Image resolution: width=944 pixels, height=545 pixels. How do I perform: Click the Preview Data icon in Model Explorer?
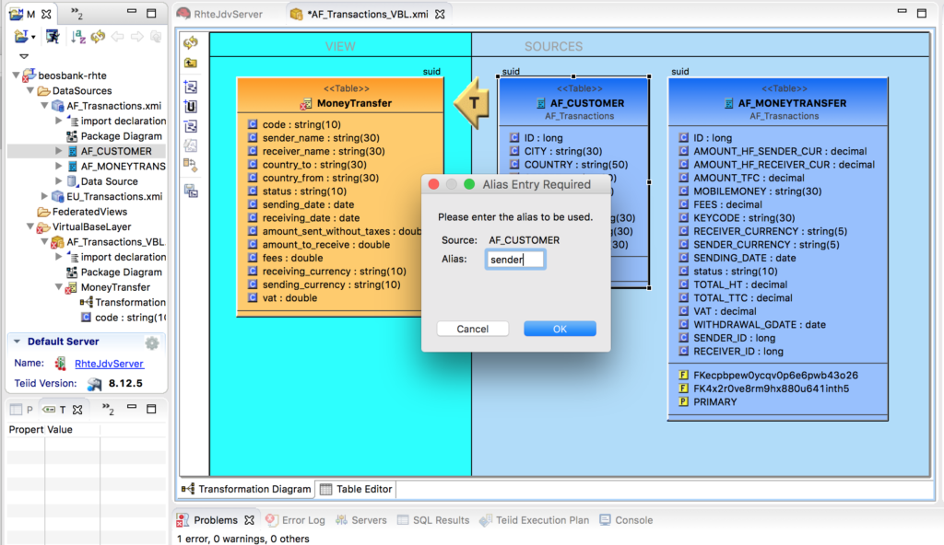(53, 37)
